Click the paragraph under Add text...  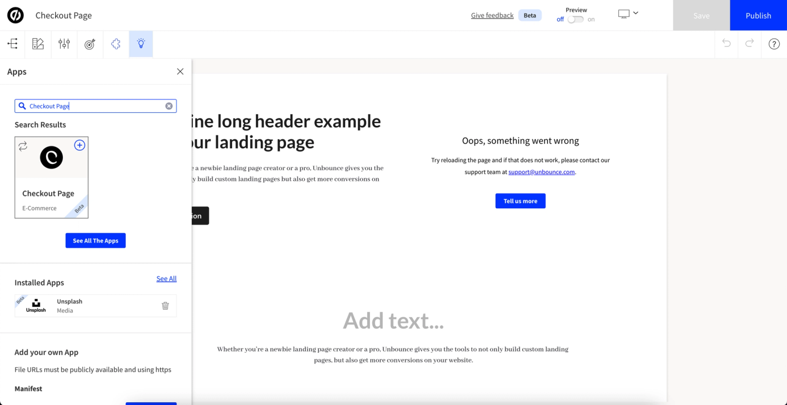click(393, 354)
